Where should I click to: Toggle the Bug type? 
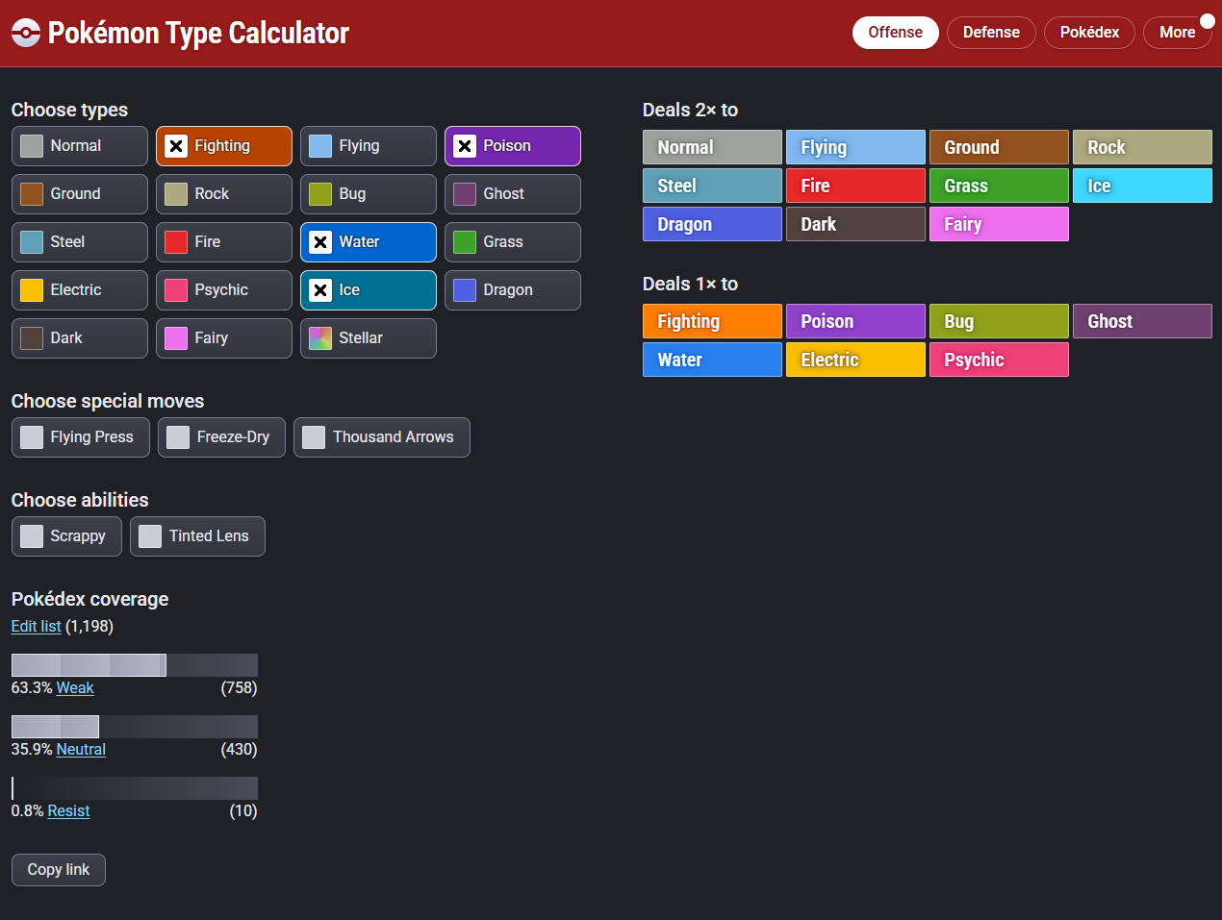pos(369,194)
